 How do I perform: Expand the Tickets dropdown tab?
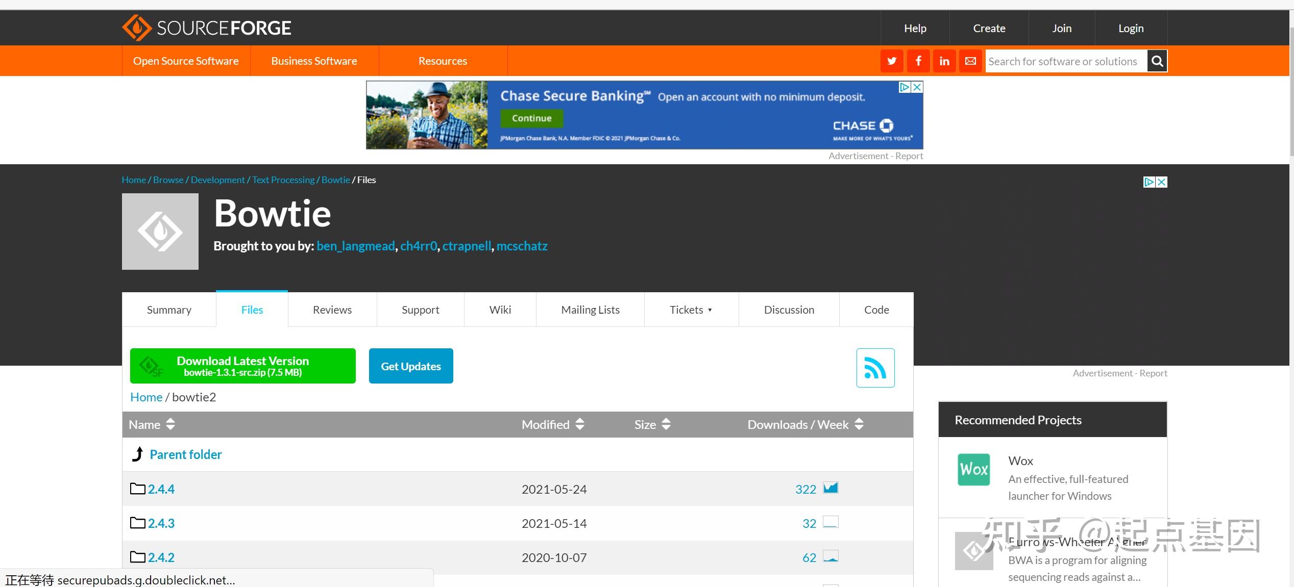click(691, 310)
